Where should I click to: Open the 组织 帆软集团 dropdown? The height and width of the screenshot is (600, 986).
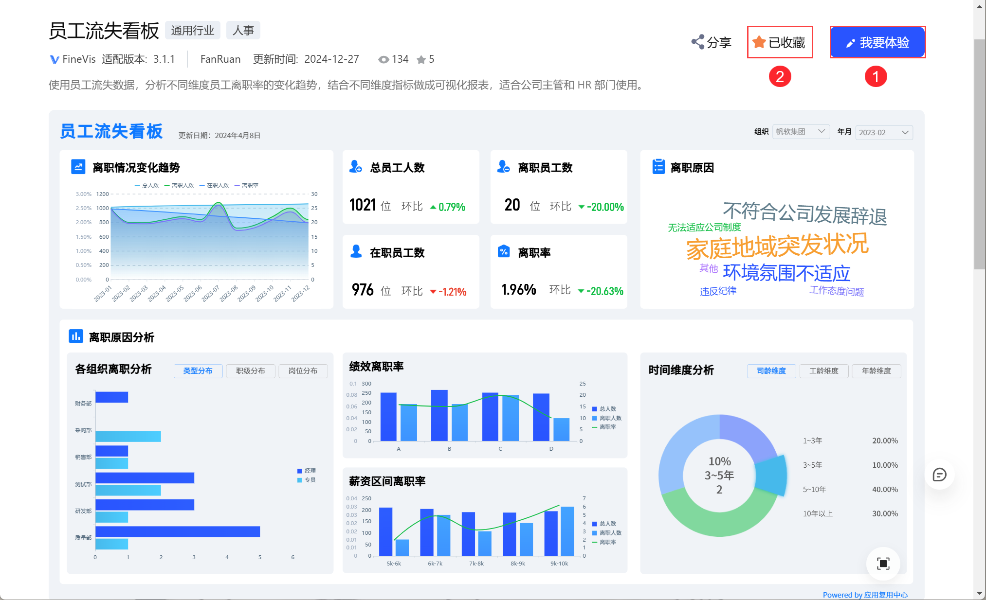(801, 132)
